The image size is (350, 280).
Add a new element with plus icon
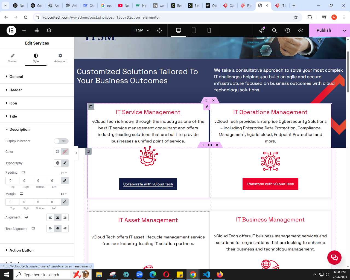(x=24, y=30)
